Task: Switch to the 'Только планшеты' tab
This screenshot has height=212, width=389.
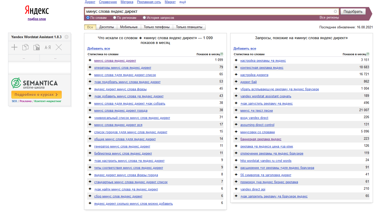Action: pos(189,27)
